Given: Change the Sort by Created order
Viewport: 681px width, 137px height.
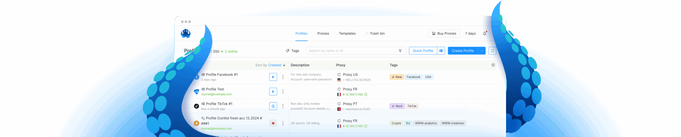Looking at the screenshot, I should pos(277,65).
